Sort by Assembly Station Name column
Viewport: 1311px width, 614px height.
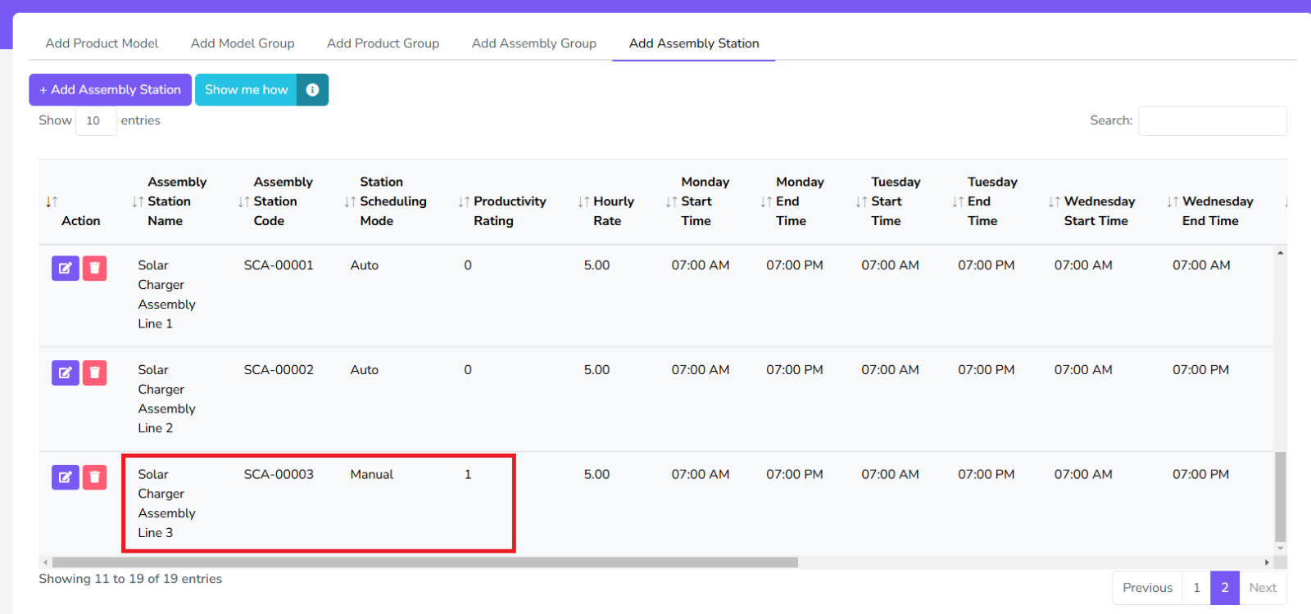coord(169,201)
